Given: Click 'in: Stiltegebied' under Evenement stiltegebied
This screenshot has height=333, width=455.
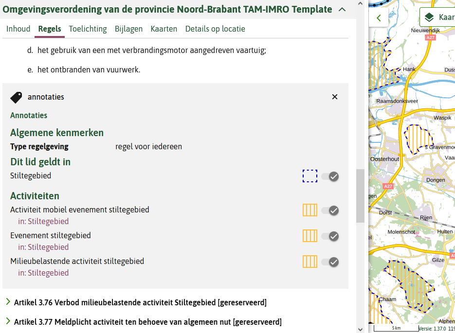Looking at the screenshot, I should (x=43, y=247).
